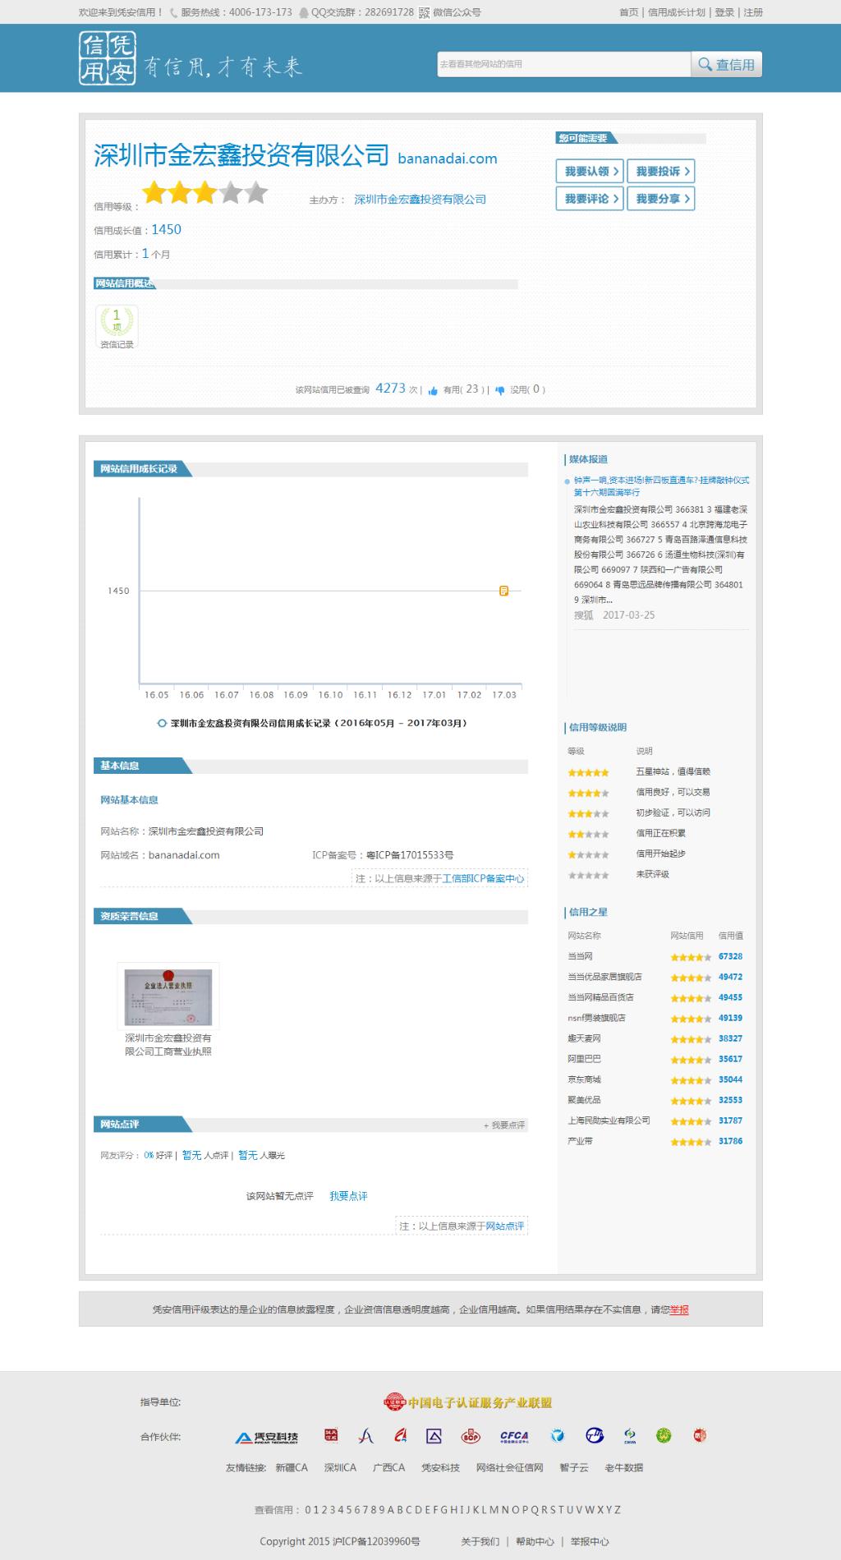The image size is (841, 1560).
Task: Click the thumbs-down 没用 icon
Action: point(499,391)
